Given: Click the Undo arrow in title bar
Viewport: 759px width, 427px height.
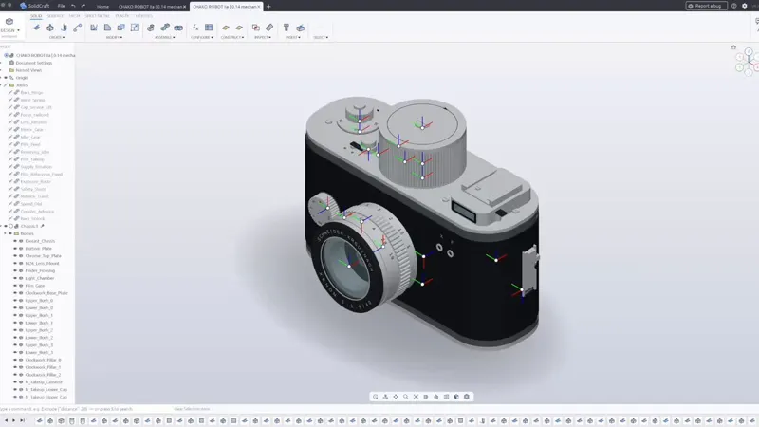Looking at the screenshot, I should tap(73, 6).
